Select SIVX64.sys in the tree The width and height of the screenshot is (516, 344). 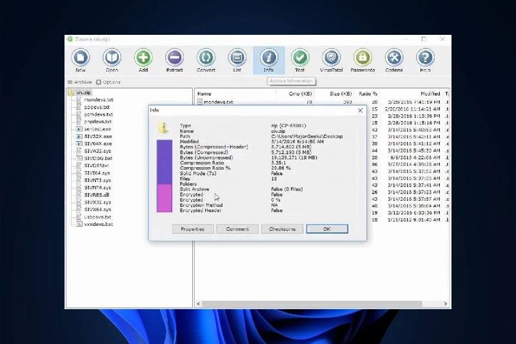click(x=97, y=209)
